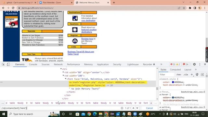Open the Mail app on the taskbar
Image resolution: width=208 pixels, height=117 pixels.
(83, 114)
